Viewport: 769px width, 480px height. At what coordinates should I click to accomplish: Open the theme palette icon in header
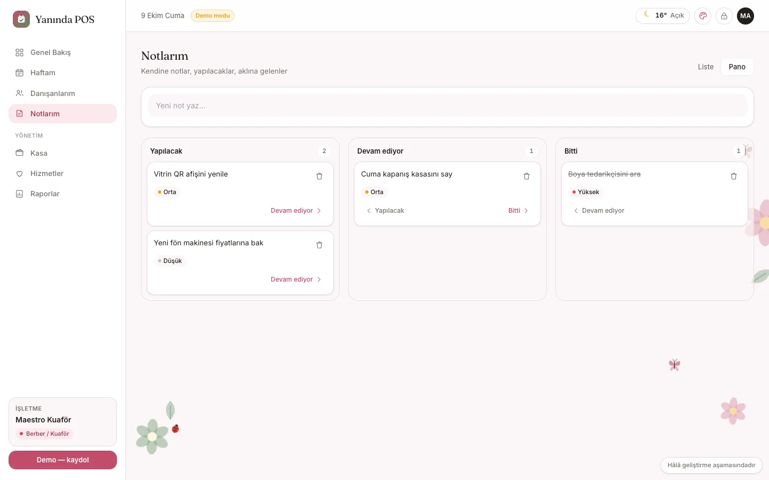pos(703,16)
